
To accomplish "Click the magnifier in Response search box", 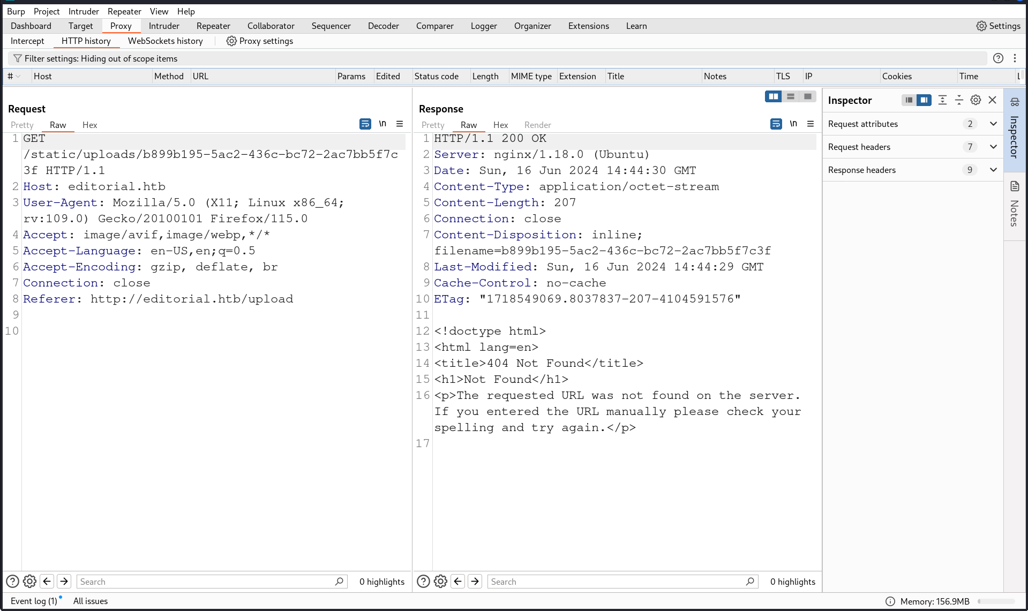I will click(x=750, y=582).
